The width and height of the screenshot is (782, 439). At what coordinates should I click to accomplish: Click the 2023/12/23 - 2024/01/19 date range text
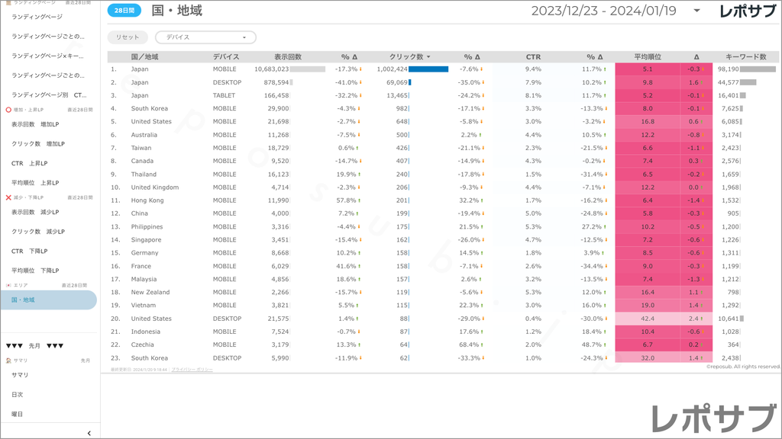[605, 11]
